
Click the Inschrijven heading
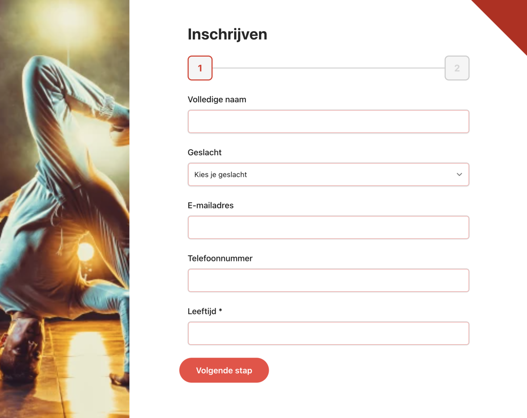tap(227, 34)
